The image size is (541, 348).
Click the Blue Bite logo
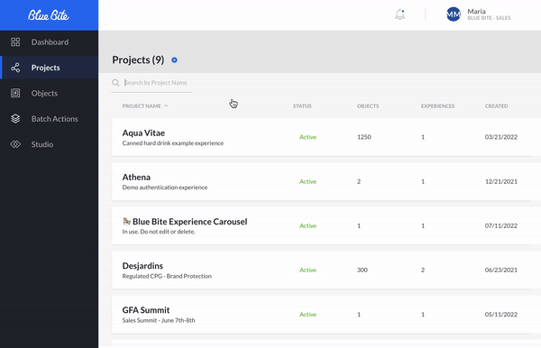[x=49, y=15]
